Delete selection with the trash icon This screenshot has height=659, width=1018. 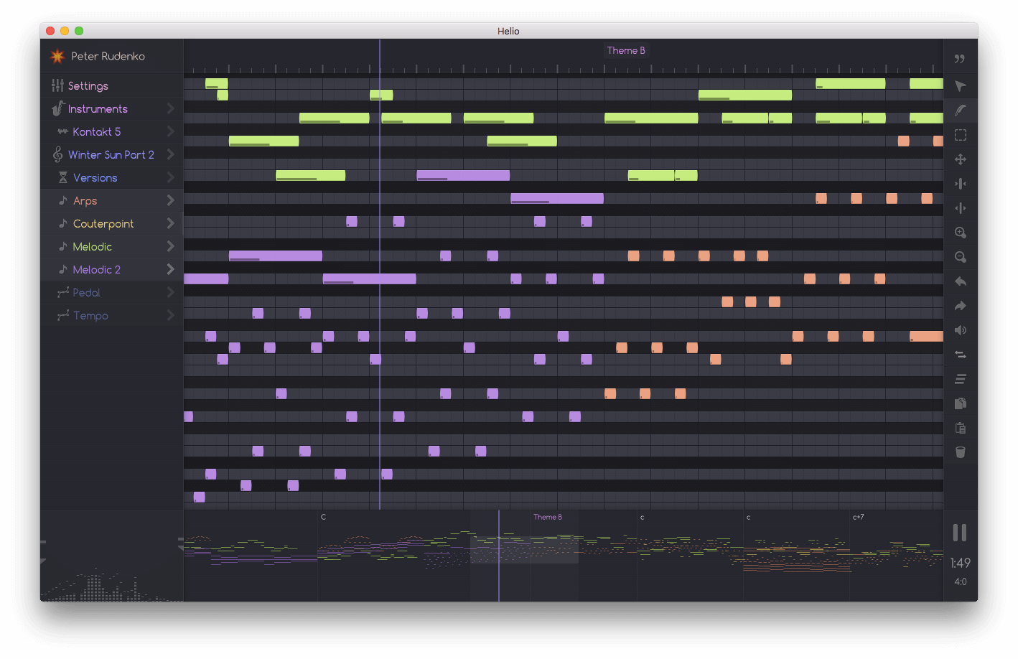(960, 452)
